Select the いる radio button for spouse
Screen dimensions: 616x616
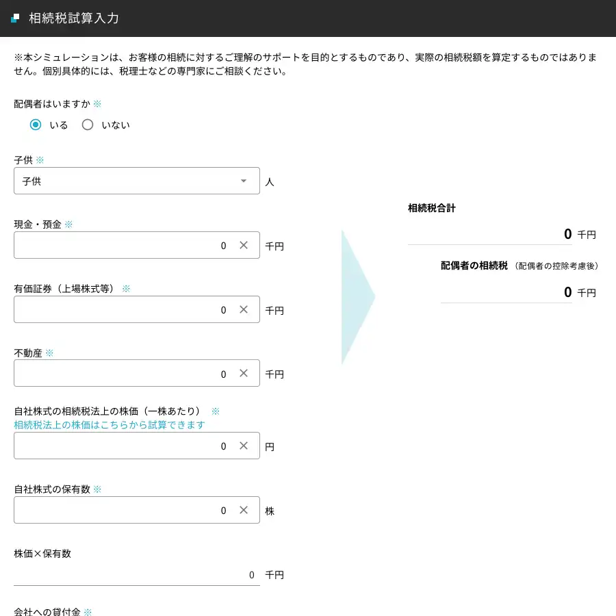36,125
